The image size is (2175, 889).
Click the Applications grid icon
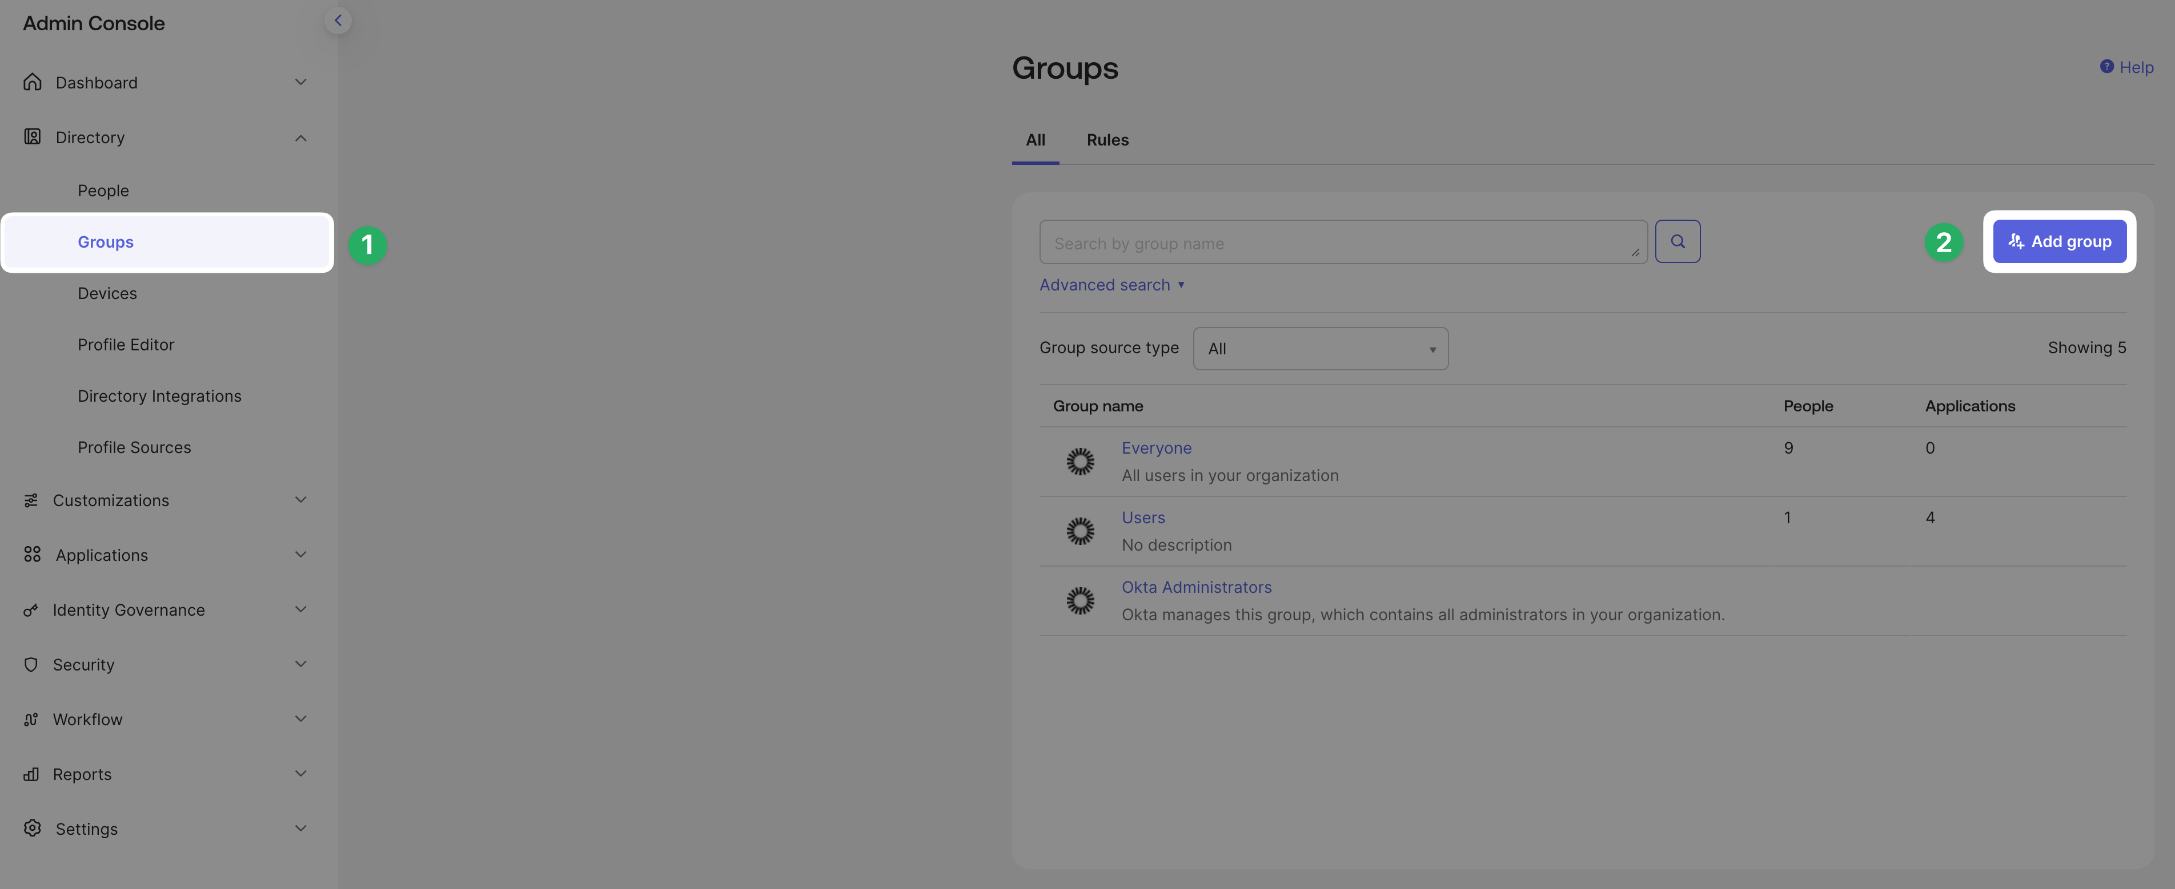pos(32,554)
